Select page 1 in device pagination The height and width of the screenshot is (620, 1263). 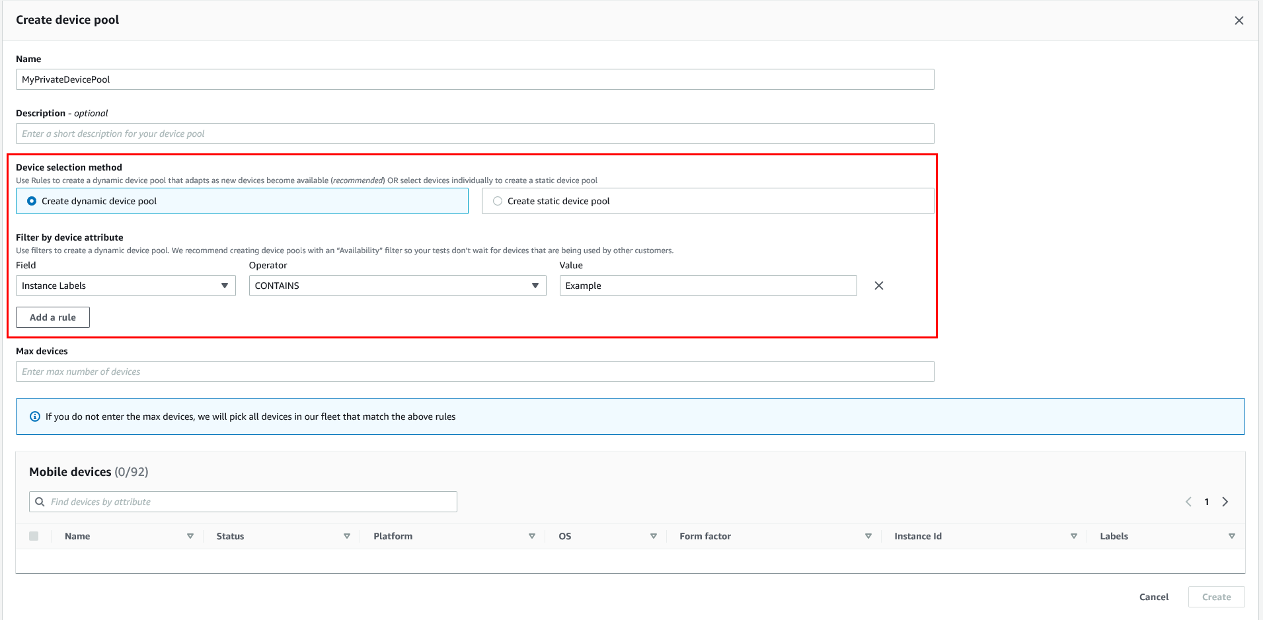tap(1207, 502)
